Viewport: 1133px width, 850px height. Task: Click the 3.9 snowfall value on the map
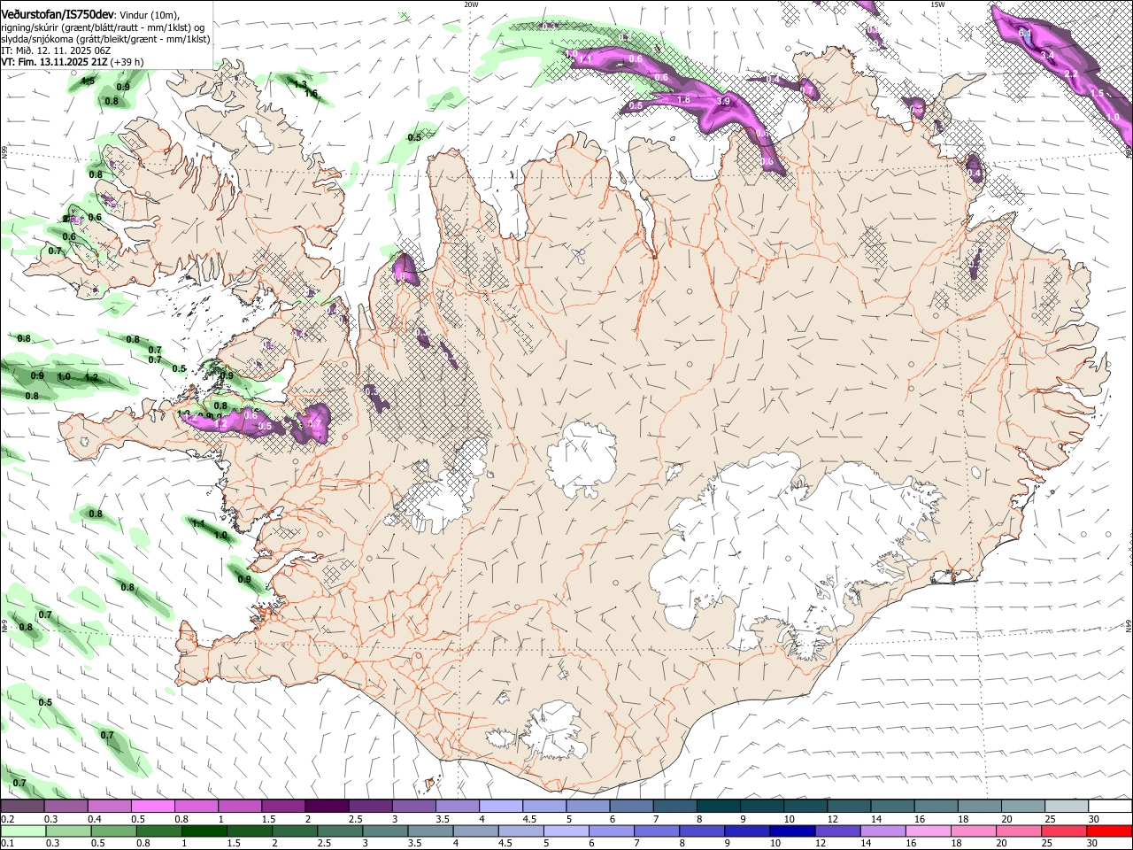(723, 102)
